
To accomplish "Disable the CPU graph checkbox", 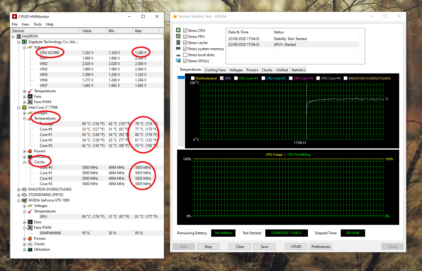I will [x=221, y=78].
